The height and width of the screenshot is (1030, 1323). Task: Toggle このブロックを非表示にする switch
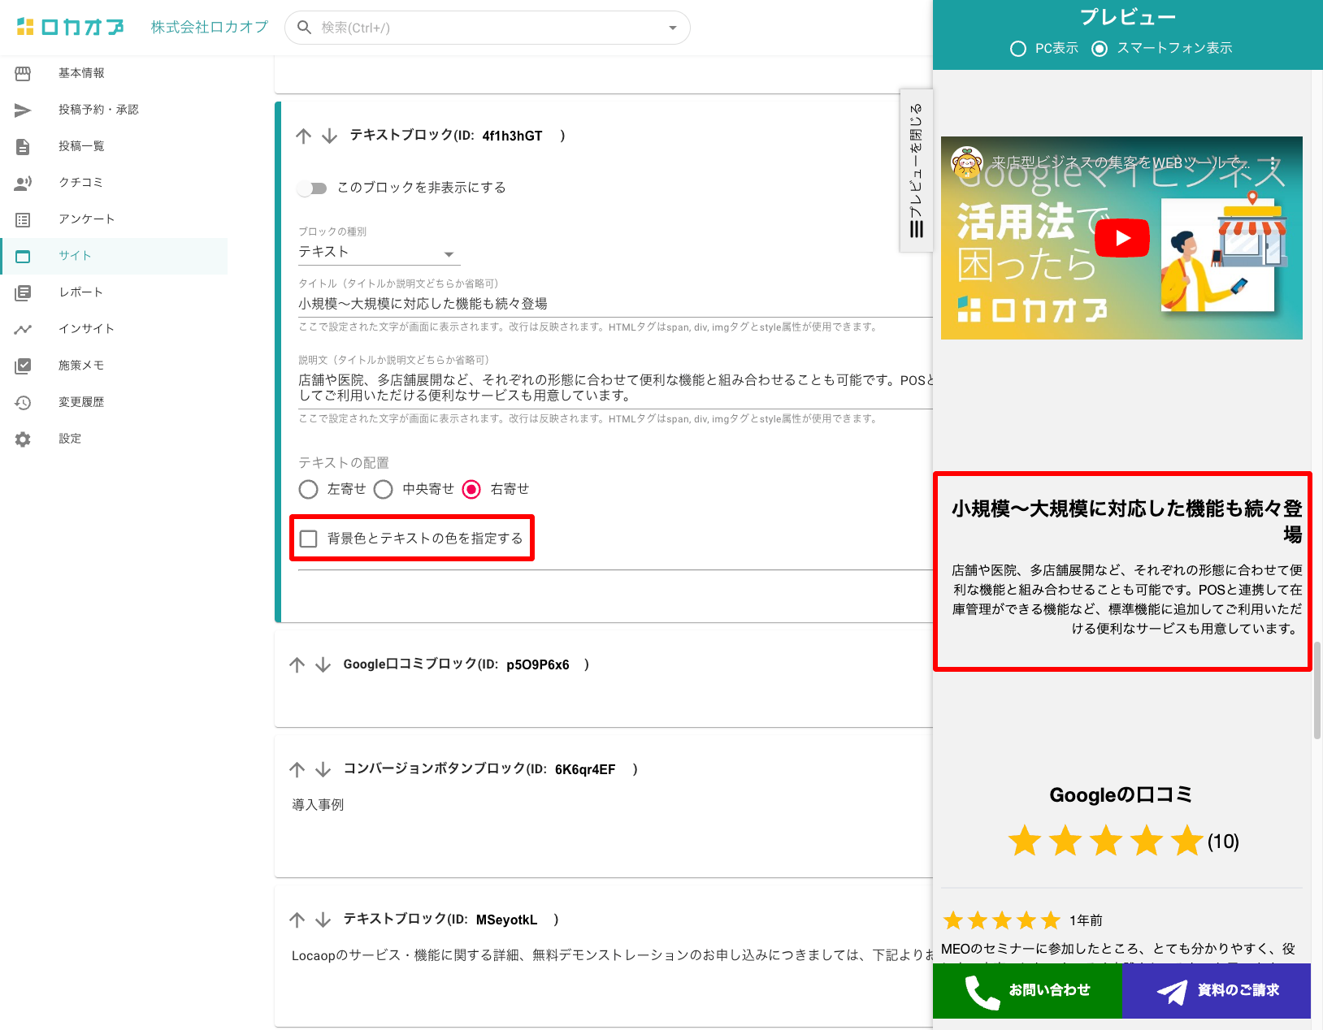coord(312,188)
